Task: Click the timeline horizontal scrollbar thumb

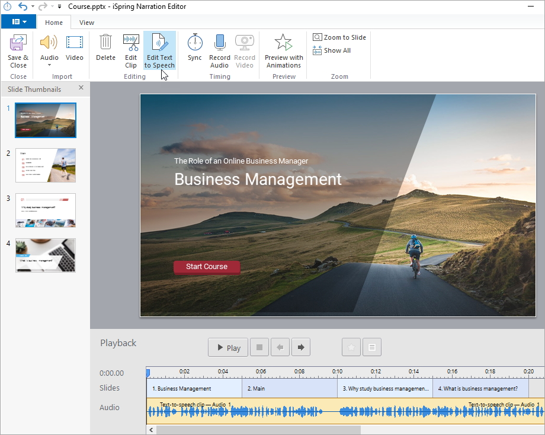Action: point(258,430)
